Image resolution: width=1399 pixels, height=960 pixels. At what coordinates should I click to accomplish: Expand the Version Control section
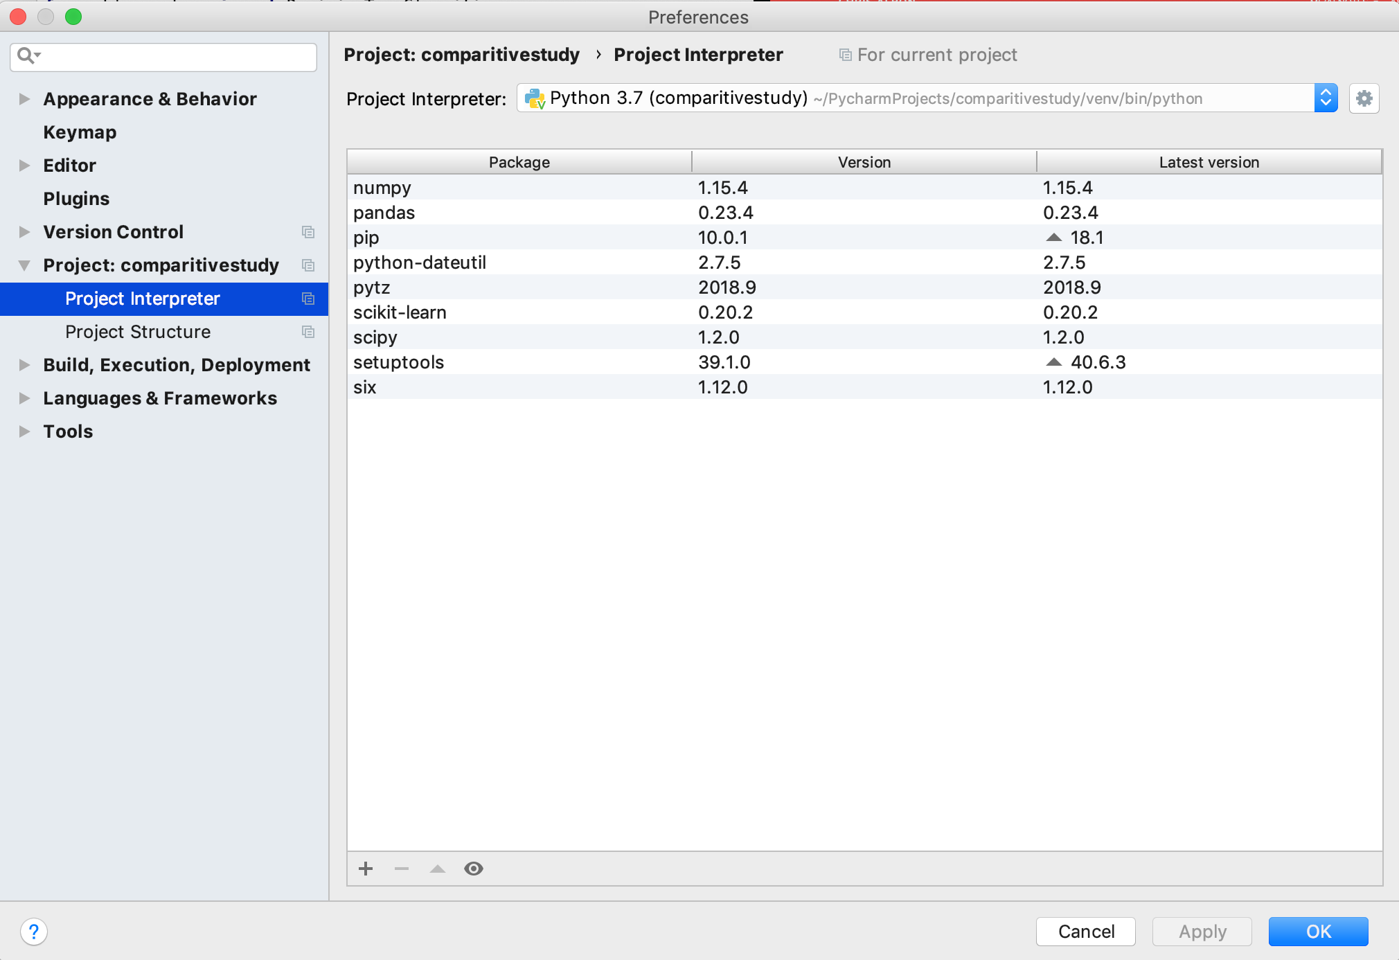(x=24, y=232)
